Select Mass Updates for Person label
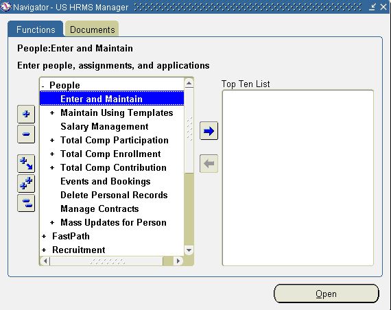 tap(113, 222)
